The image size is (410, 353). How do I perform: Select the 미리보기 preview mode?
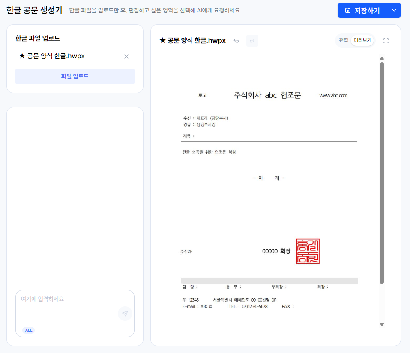[x=362, y=40]
